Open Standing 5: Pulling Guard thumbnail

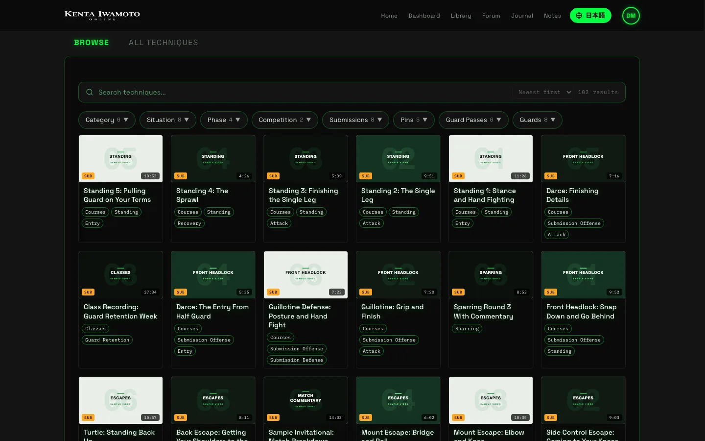click(x=121, y=159)
